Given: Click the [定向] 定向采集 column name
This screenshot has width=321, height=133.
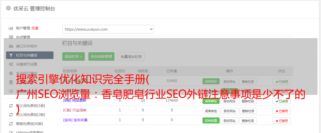Looking at the screenshot, I should click(x=75, y=120).
